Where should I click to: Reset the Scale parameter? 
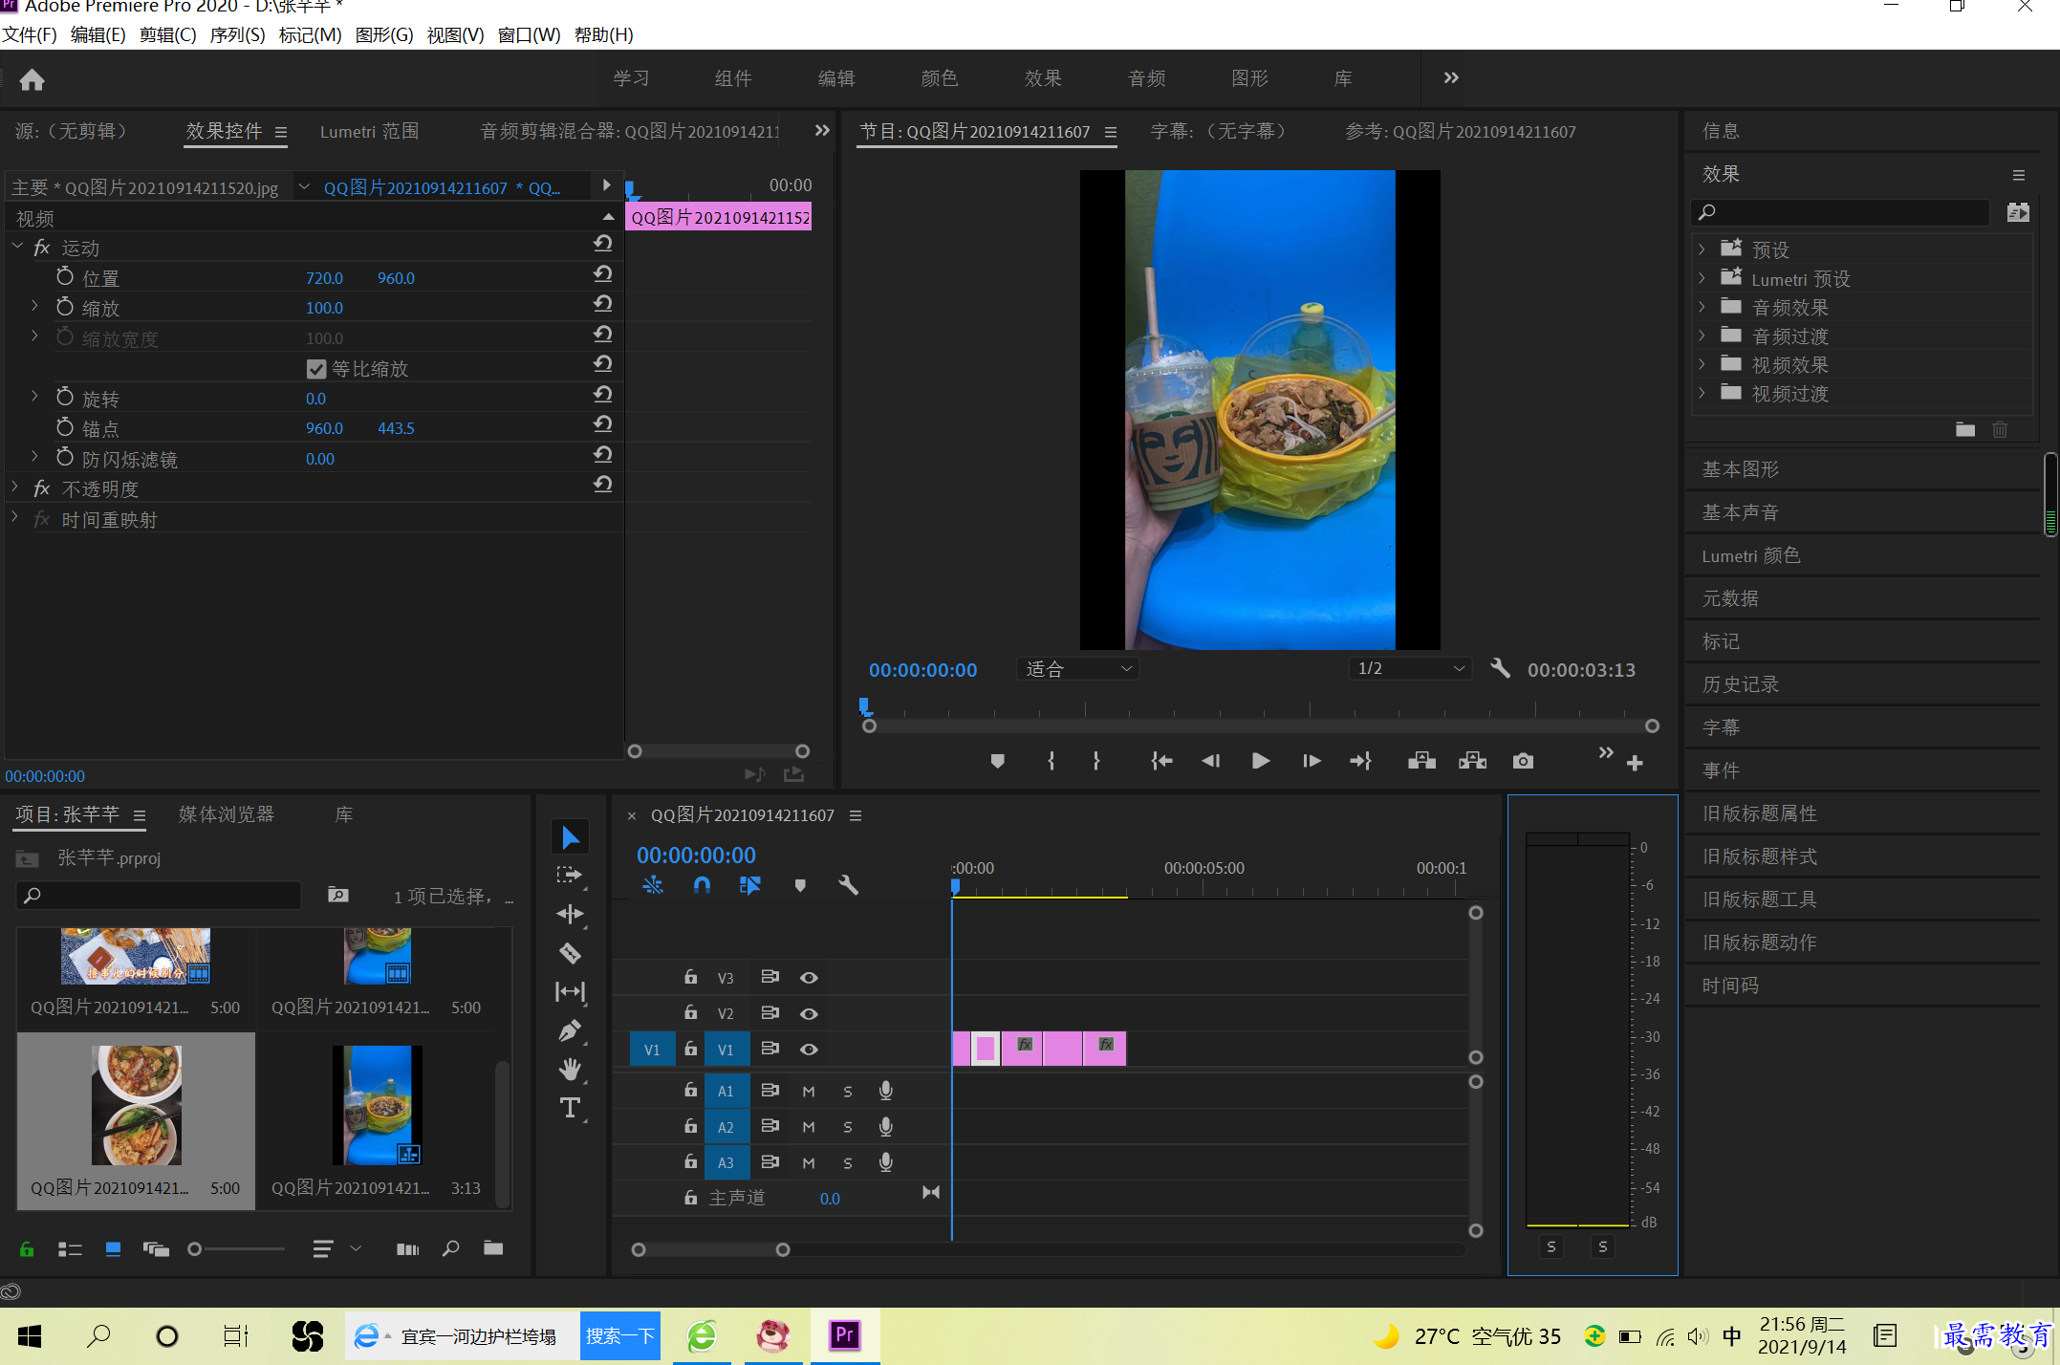pos(602,304)
